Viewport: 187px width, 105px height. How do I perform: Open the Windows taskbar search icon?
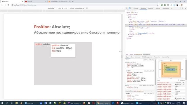click(7, 103)
